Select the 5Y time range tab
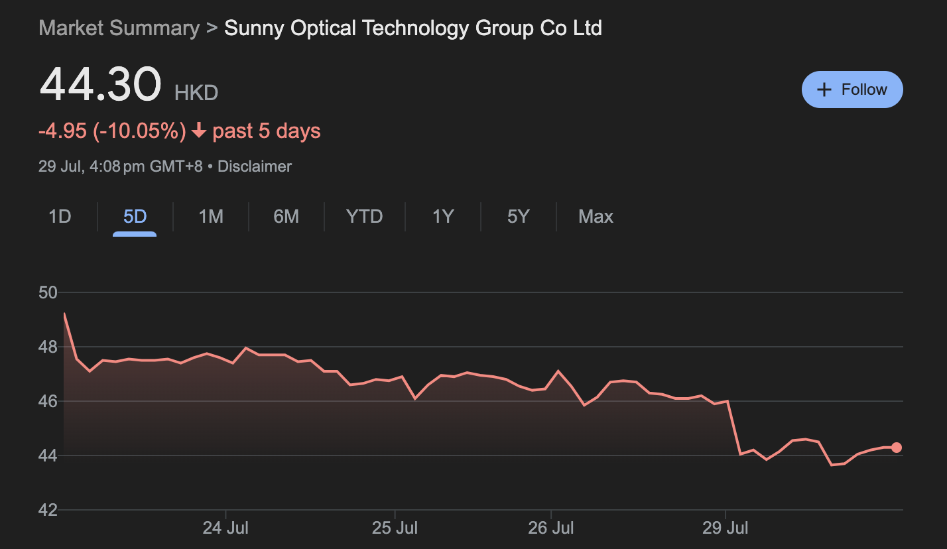This screenshot has width=947, height=549. tap(518, 217)
